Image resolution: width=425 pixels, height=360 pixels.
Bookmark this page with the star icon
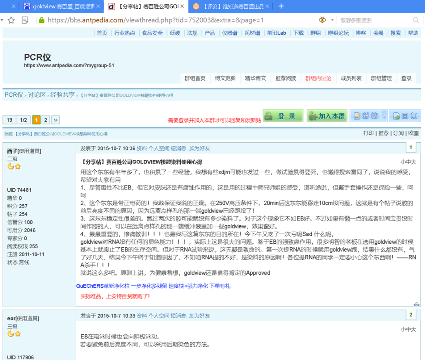coord(11,20)
